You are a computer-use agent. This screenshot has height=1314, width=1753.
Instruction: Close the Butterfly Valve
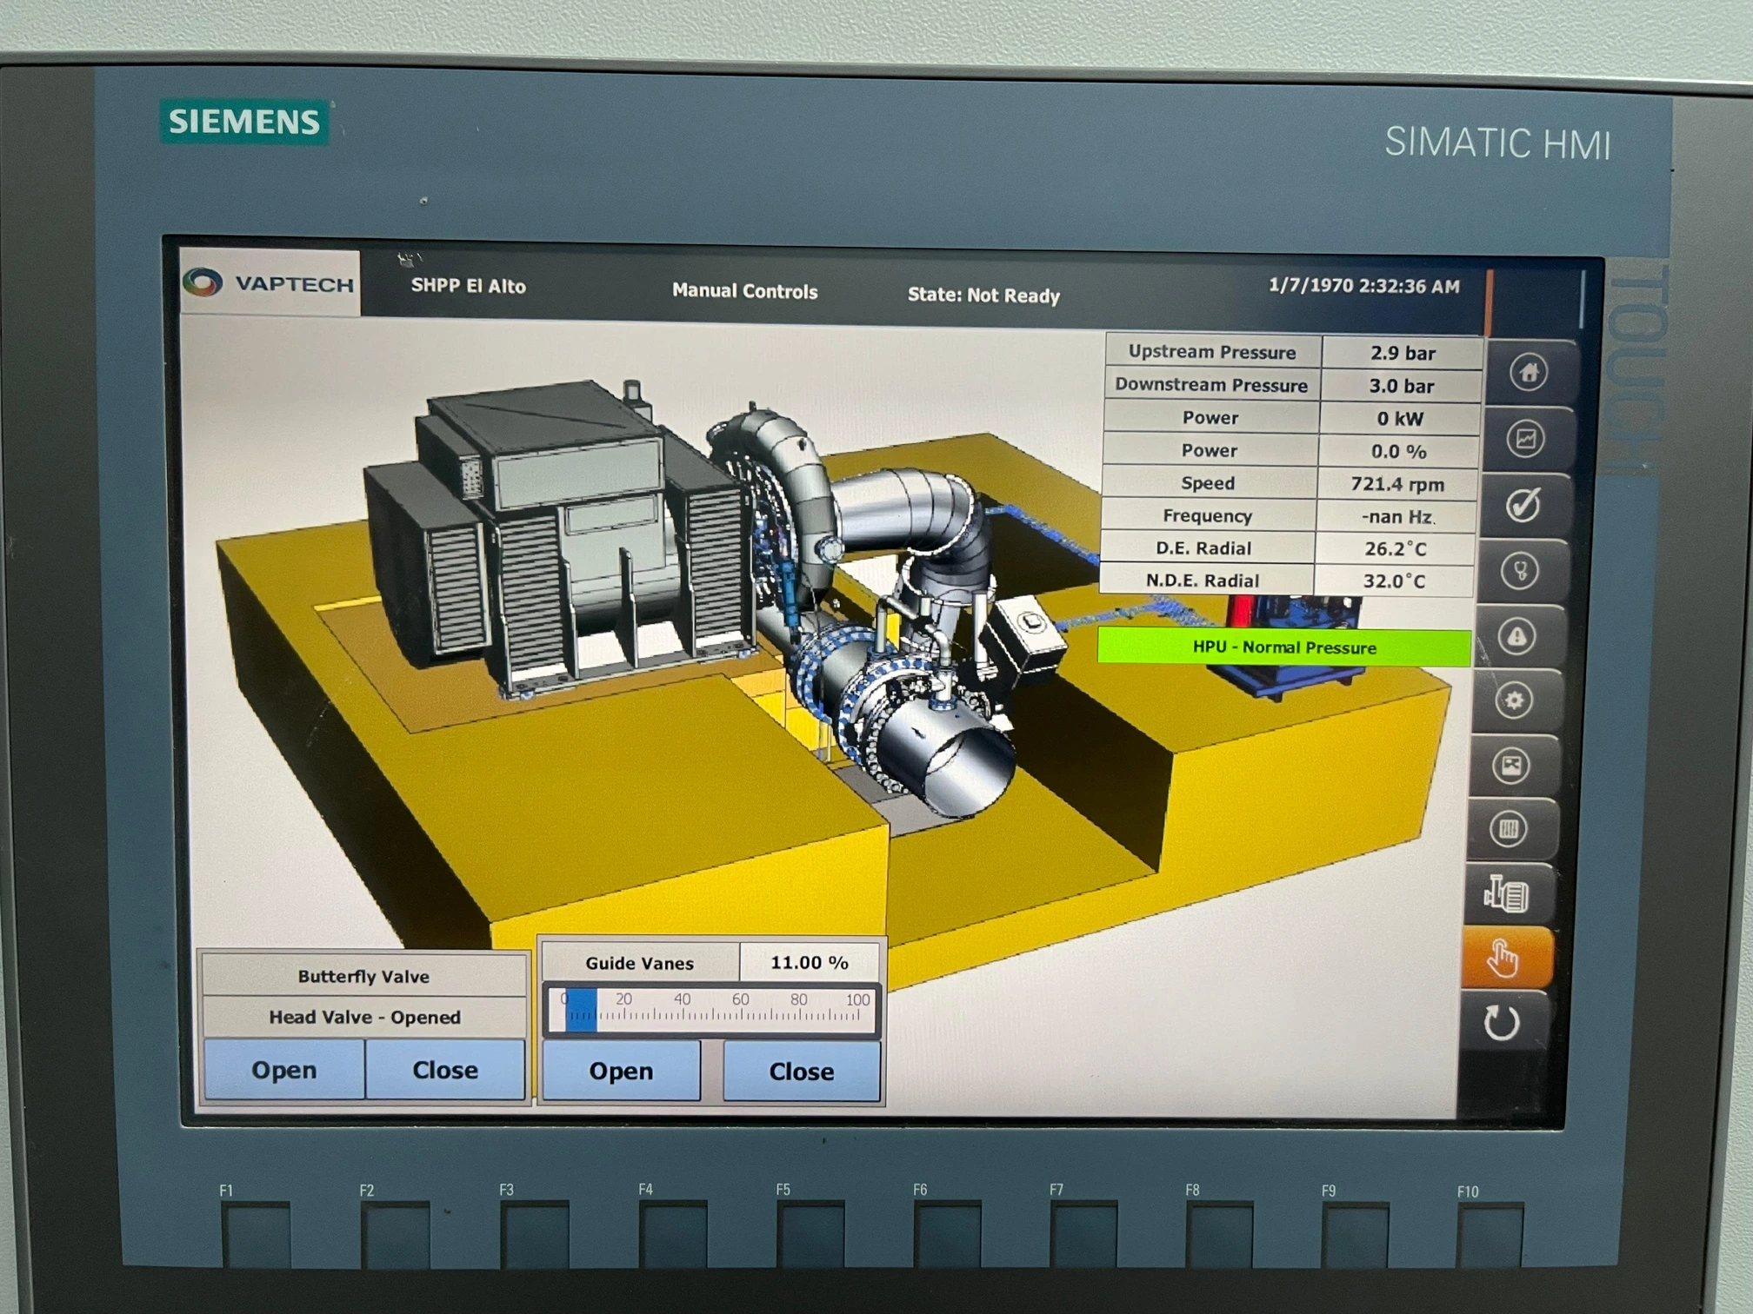tap(445, 1070)
